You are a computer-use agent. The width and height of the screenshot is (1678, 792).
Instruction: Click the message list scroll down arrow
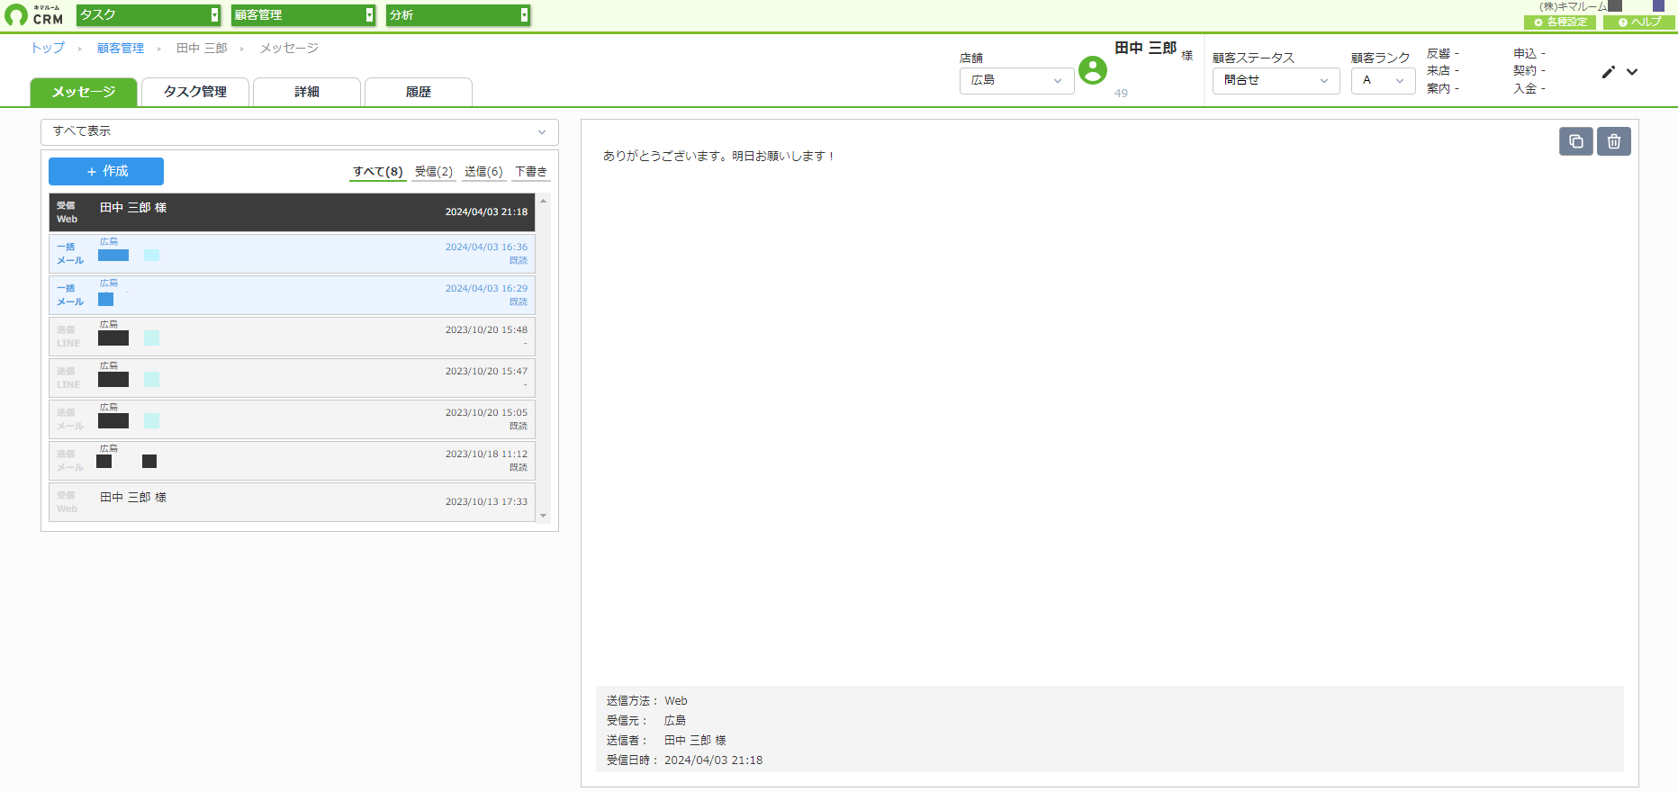point(543,517)
